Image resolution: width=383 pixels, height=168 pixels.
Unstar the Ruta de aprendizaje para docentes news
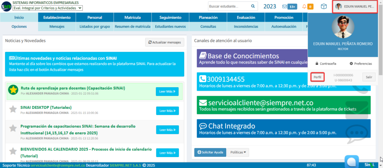13,90
